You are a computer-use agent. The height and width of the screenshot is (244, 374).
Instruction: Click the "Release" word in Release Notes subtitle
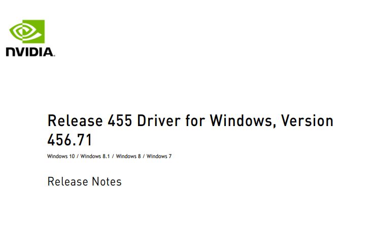68,181
